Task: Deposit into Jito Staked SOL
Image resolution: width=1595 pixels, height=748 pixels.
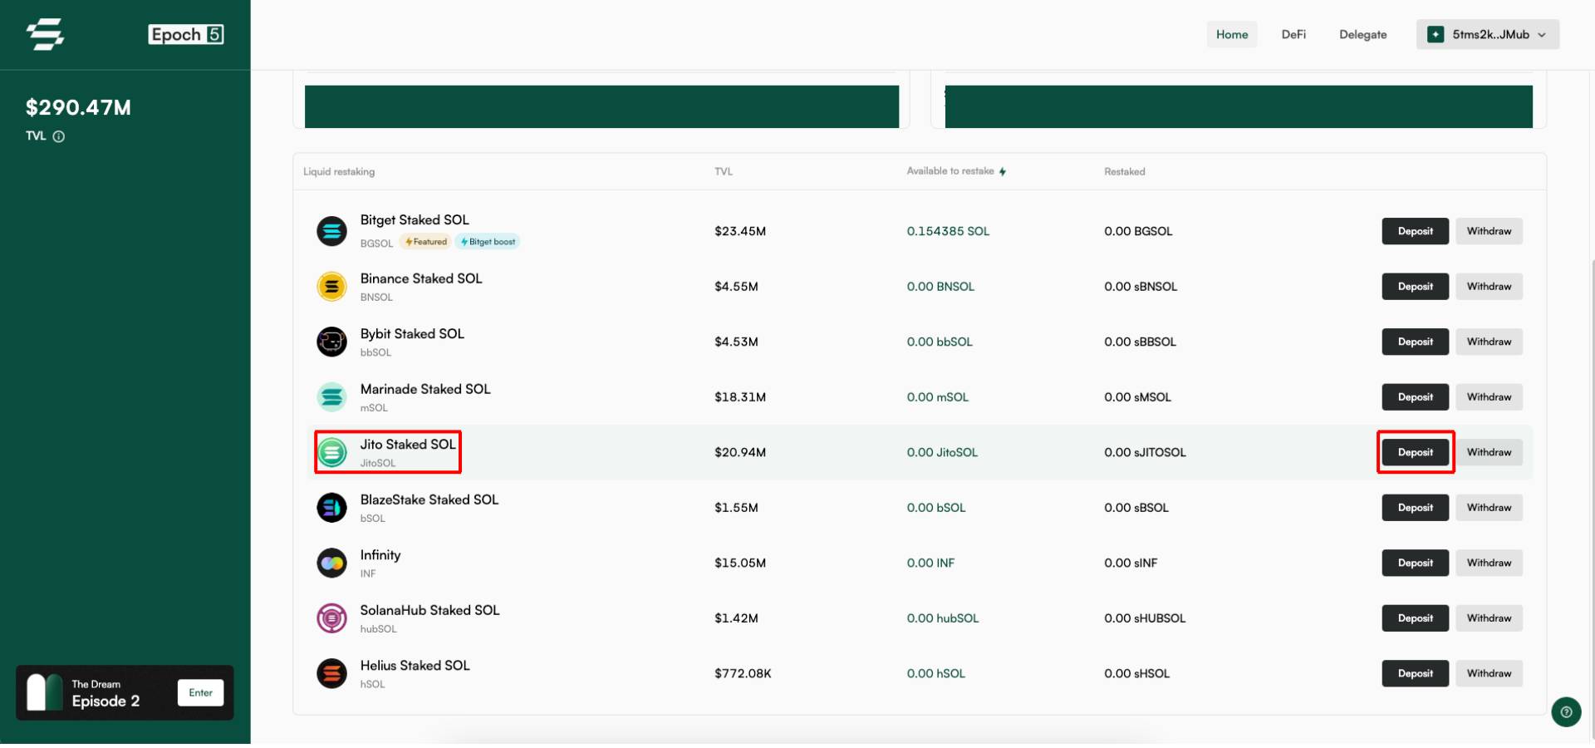Action: point(1416,452)
